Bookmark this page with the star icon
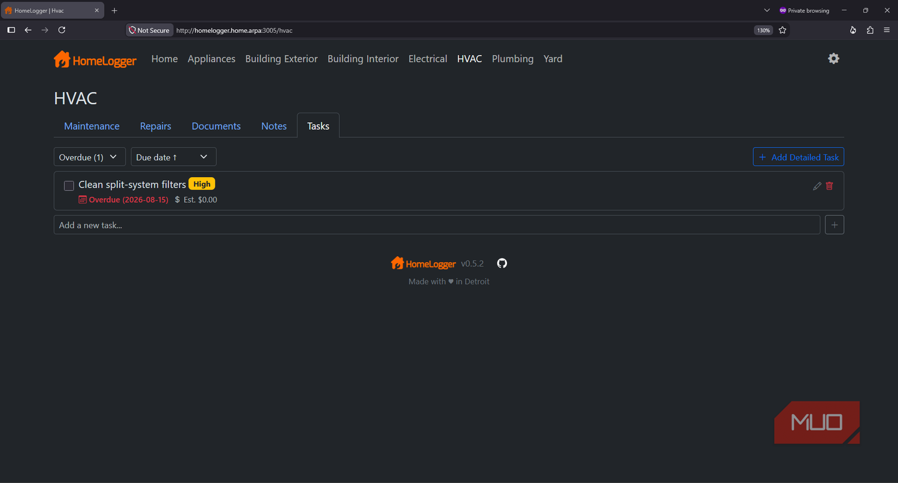 point(782,30)
